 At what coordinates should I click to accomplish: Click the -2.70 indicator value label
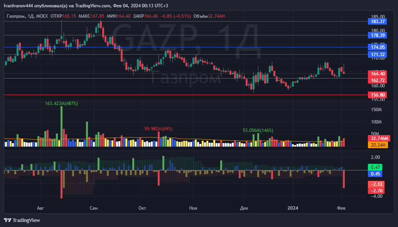click(376, 191)
